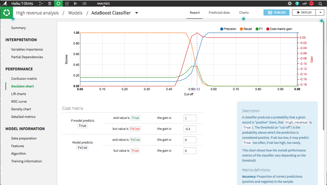
Task: Open the Notebooks editor icon
Action: tap(67, 3)
